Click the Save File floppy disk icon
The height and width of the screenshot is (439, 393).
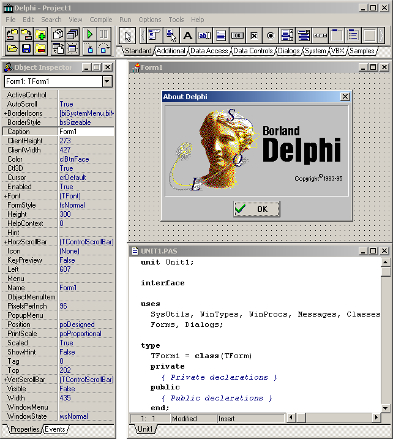[x=26, y=48]
